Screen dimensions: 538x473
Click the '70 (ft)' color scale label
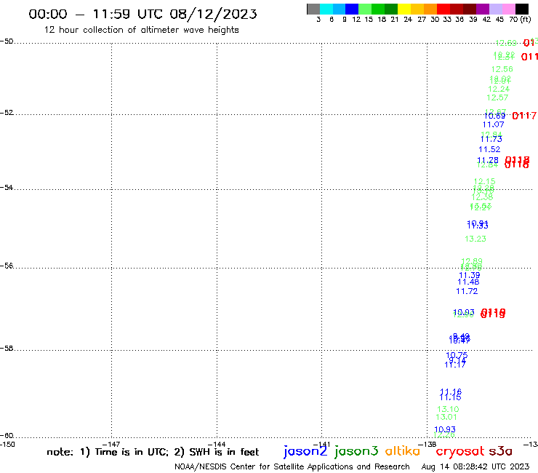[x=520, y=19]
